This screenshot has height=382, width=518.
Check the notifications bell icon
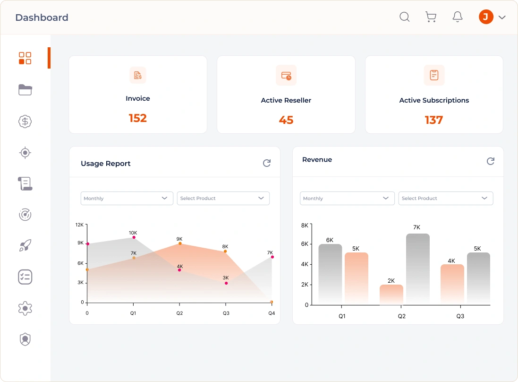pos(457,17)
